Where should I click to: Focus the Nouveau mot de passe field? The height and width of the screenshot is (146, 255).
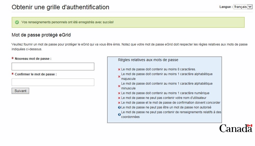pos(53,66)
